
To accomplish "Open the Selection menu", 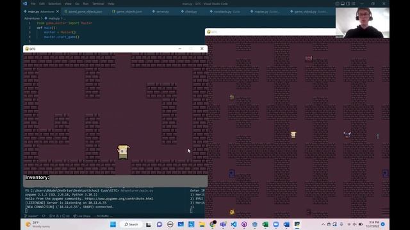I will pyautogui.click(x=54, y=4).
